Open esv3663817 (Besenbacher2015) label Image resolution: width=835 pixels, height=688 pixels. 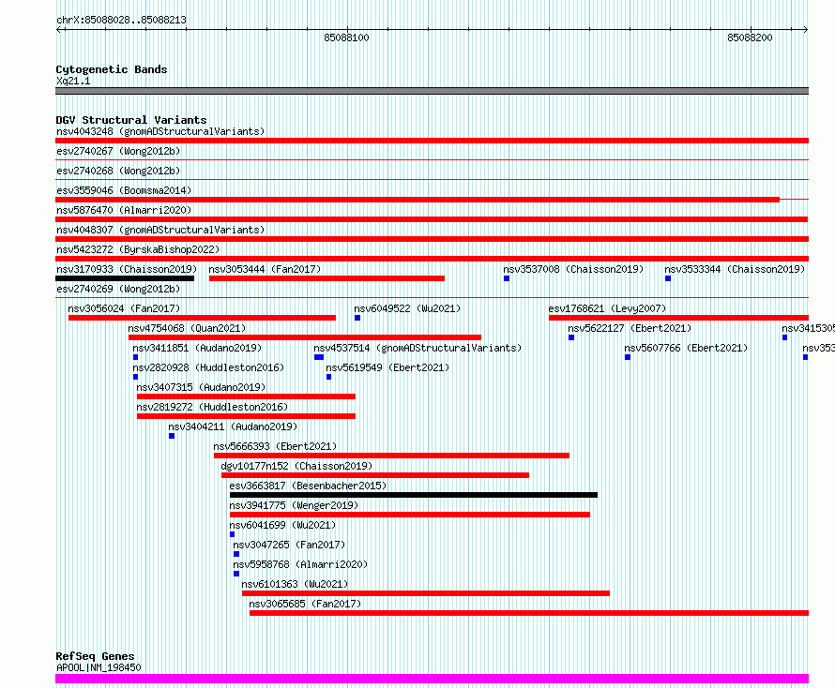click(x=309, y=486)
